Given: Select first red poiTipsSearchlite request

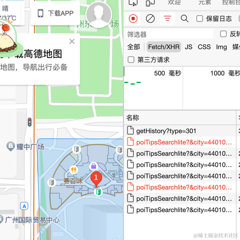Looking at the screenshot, I should 180,142.
